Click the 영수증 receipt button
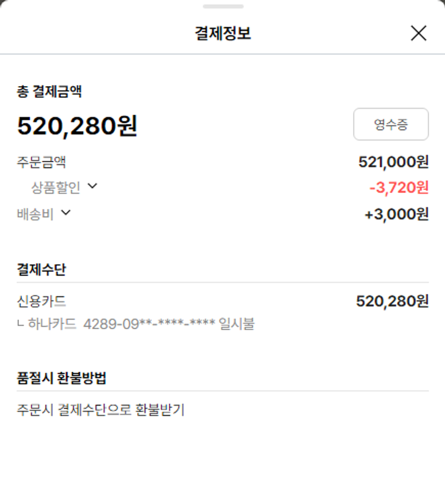Screen dimensions: 445x481 [x=390, y=124]
